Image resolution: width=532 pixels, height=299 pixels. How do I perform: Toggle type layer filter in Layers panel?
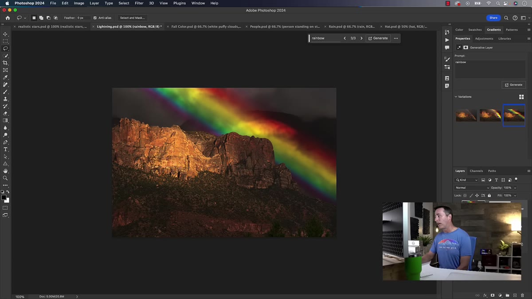coord(496,180)
